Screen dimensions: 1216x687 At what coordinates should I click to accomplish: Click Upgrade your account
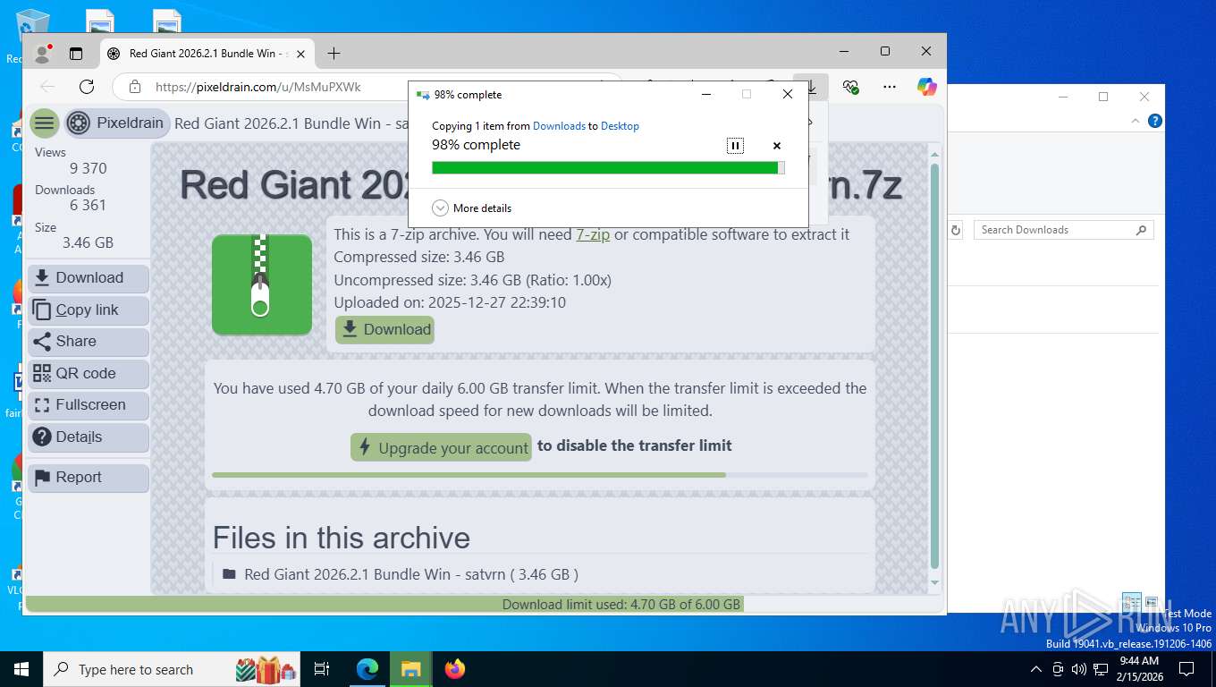coord(441,448)
